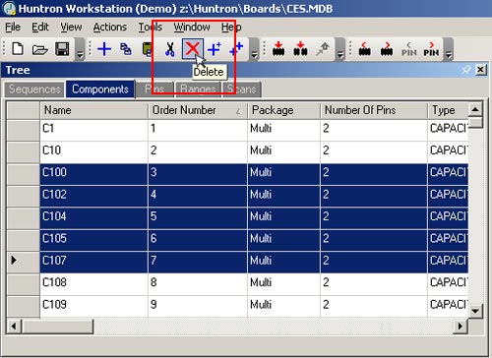
Task: Switch to the Scans tab
Action: [242, 89]
